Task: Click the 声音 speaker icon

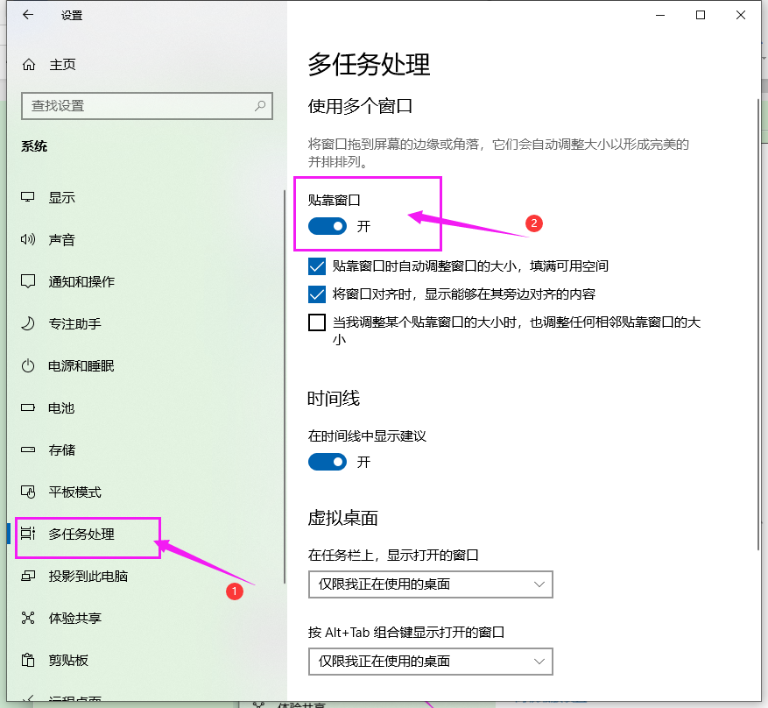Action: [27, 239]
